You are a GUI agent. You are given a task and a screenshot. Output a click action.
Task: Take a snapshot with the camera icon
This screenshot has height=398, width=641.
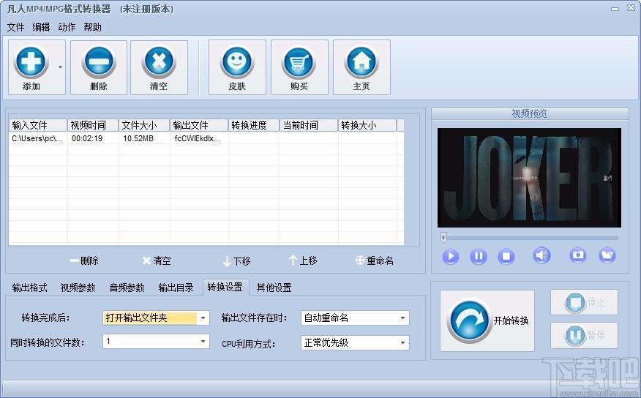point(577,255)
